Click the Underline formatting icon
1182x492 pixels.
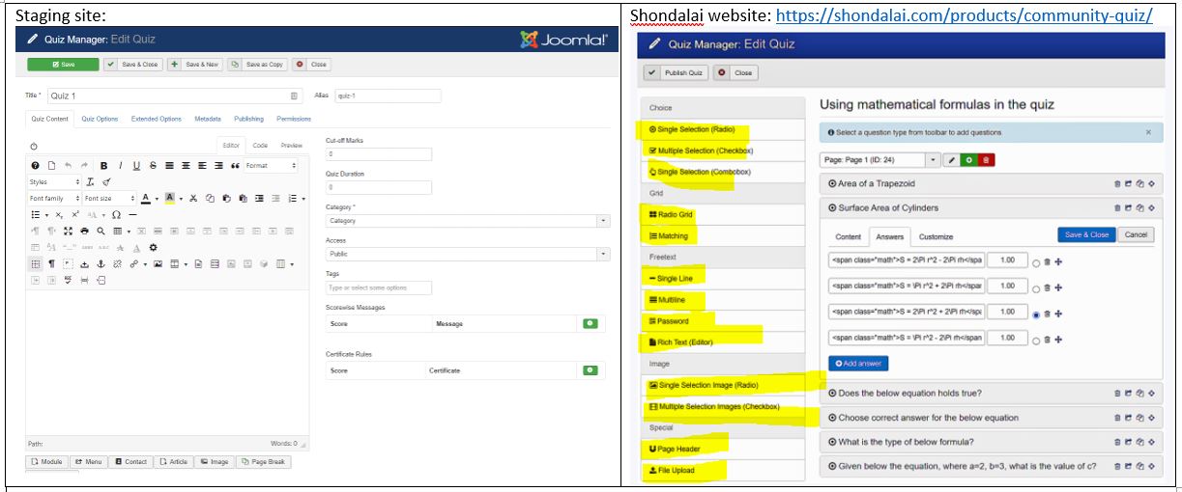(136, 166)
